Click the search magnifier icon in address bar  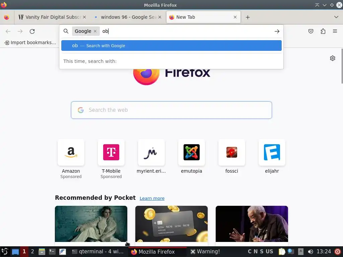coord(66,31)
